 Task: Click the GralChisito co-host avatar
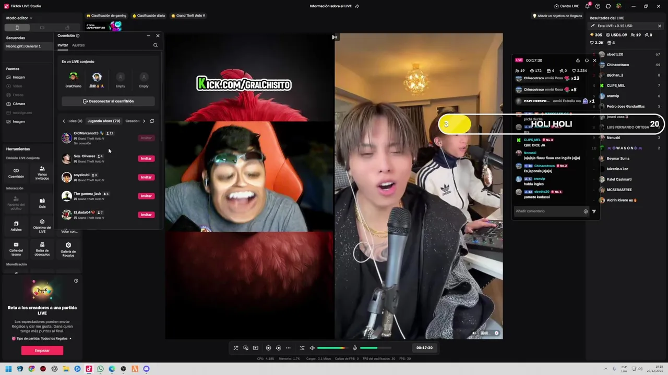click(x=73, y=78)
